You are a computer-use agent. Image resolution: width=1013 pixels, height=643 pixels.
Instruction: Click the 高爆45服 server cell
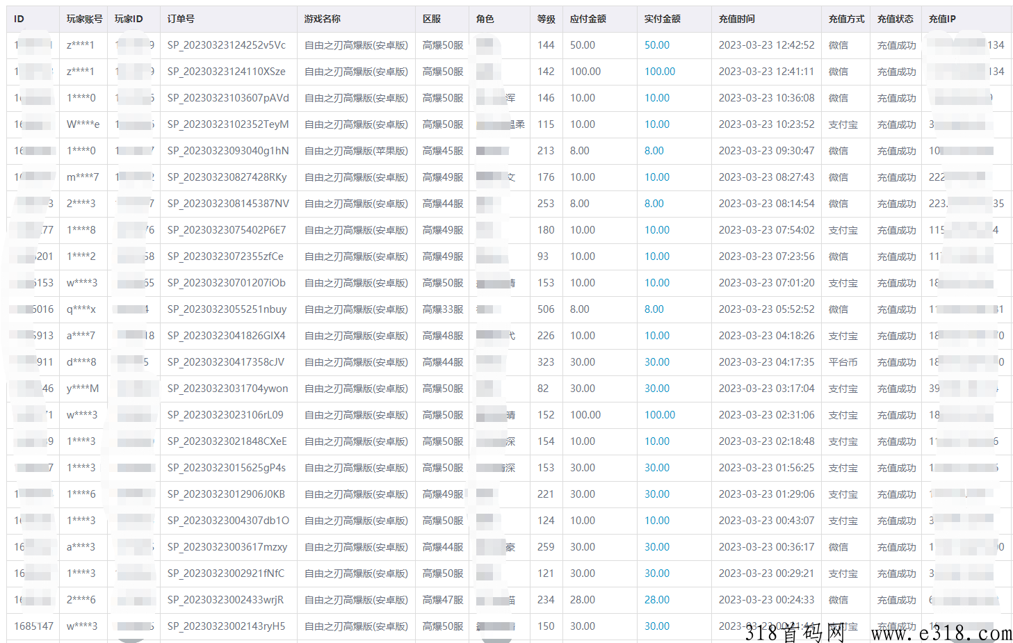point(443,151)
